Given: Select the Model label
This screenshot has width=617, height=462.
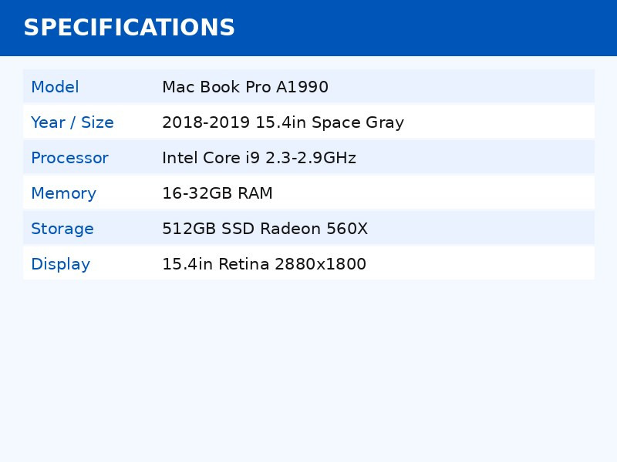Looking at the screenshot, I should (x=55, y=87).
